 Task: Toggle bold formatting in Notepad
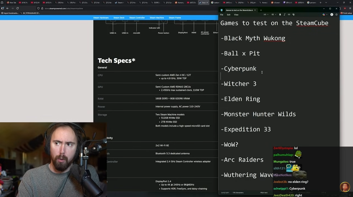(280, 15)
